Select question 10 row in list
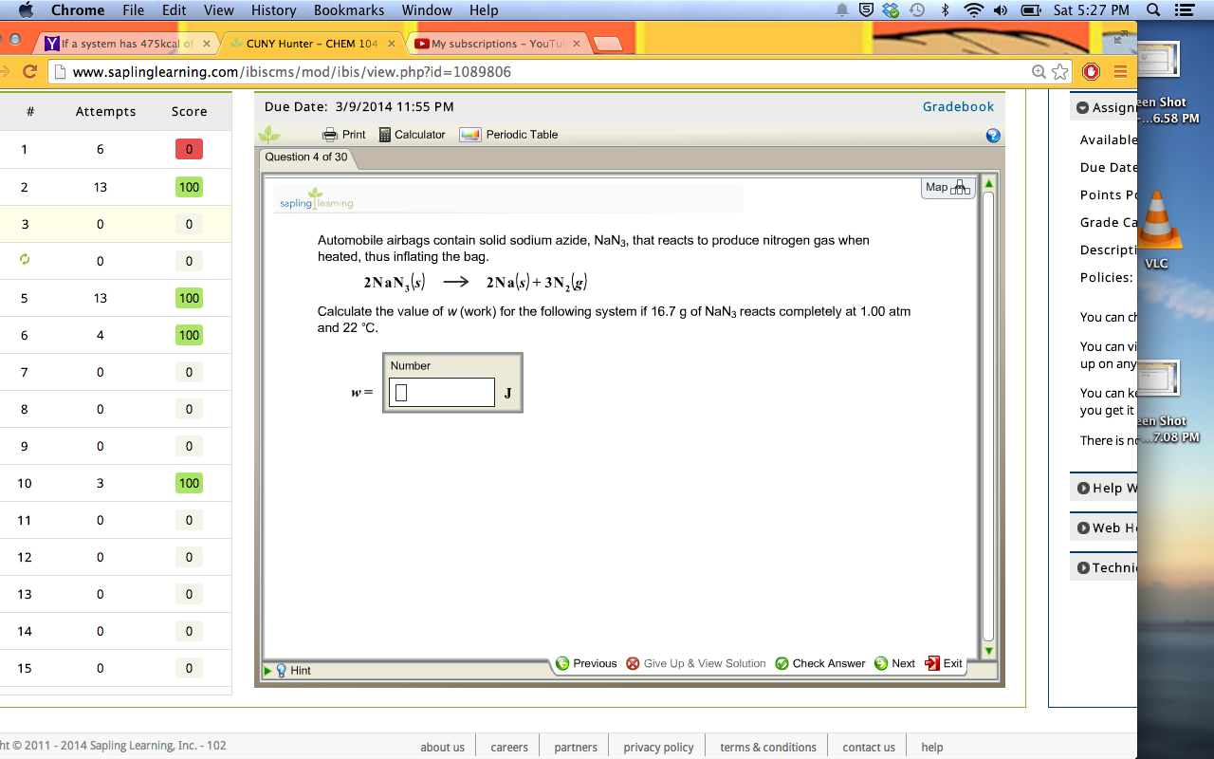The image size is (1214, 759). pyautogui.click(x=116, y=483)
